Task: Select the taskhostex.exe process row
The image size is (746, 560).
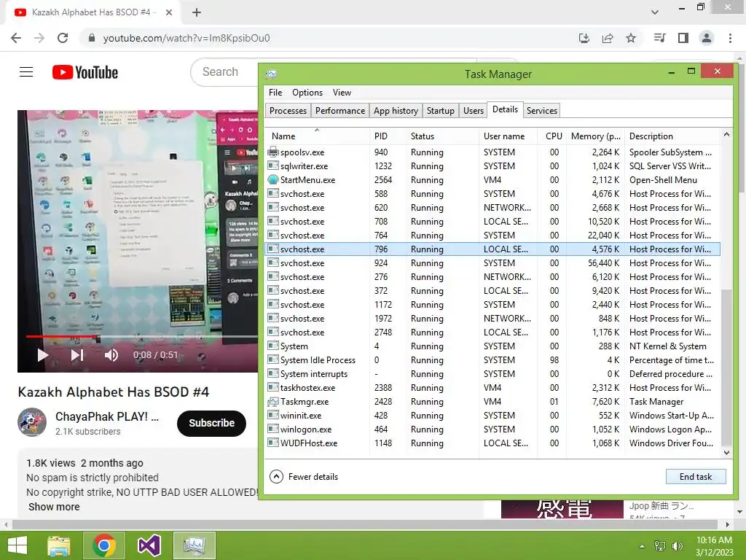Action: pyautogui.click(x=492, y=388)
